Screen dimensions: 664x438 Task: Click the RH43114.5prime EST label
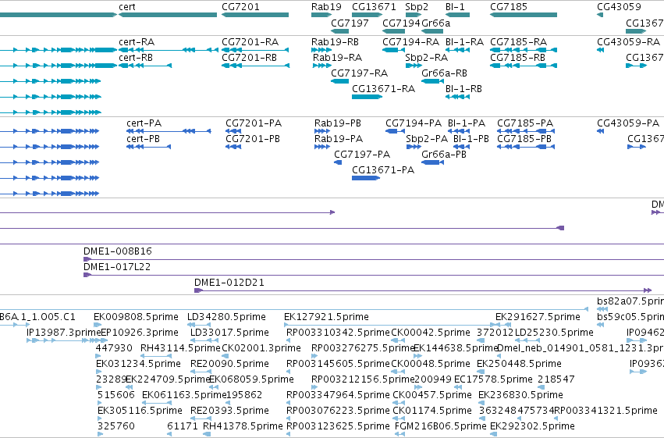click(x=180, y=348)
